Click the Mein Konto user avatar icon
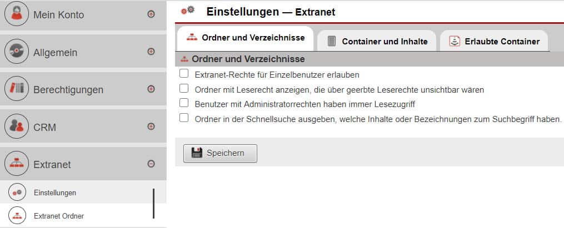Screen dimensions: 564x228 [17, 14]
